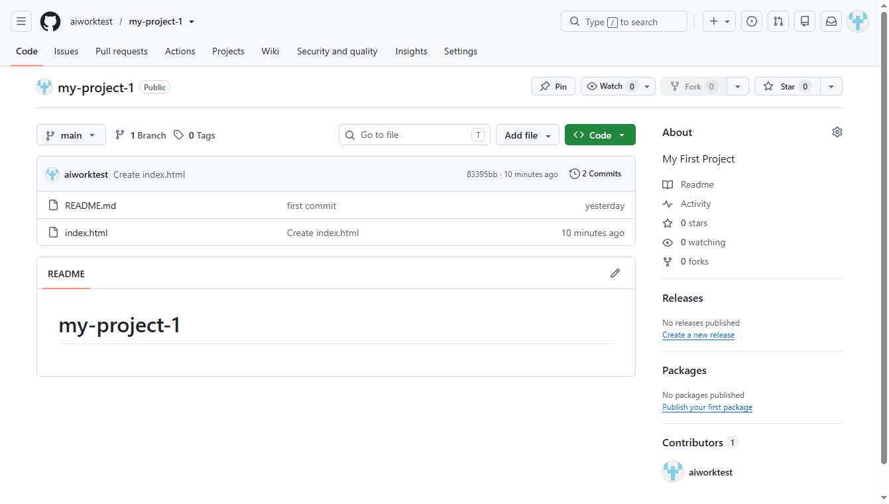
Task: Go to GitHub homepage via Octocat logo
Action: point(50,21)
